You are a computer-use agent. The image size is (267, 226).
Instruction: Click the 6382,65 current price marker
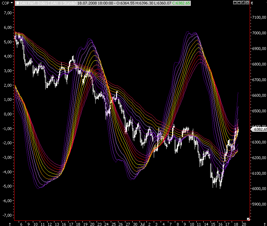(x=259, y=129)
